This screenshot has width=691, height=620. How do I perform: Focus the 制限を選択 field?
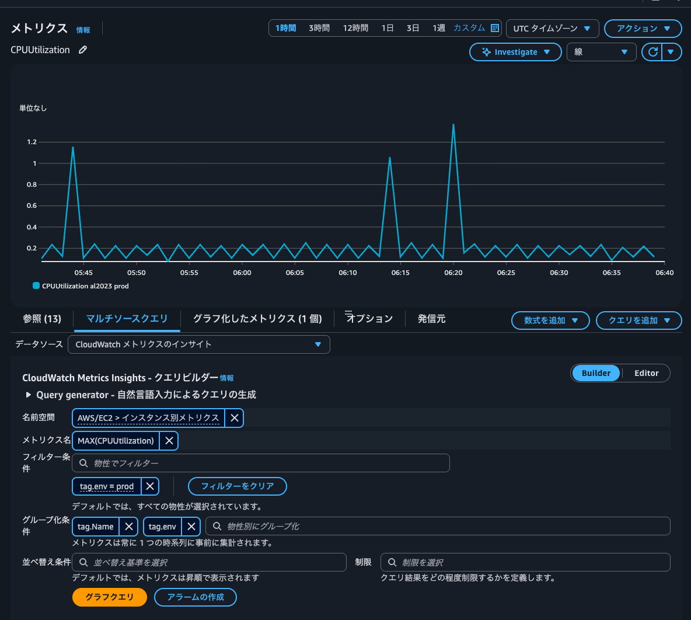pos(525,562)
